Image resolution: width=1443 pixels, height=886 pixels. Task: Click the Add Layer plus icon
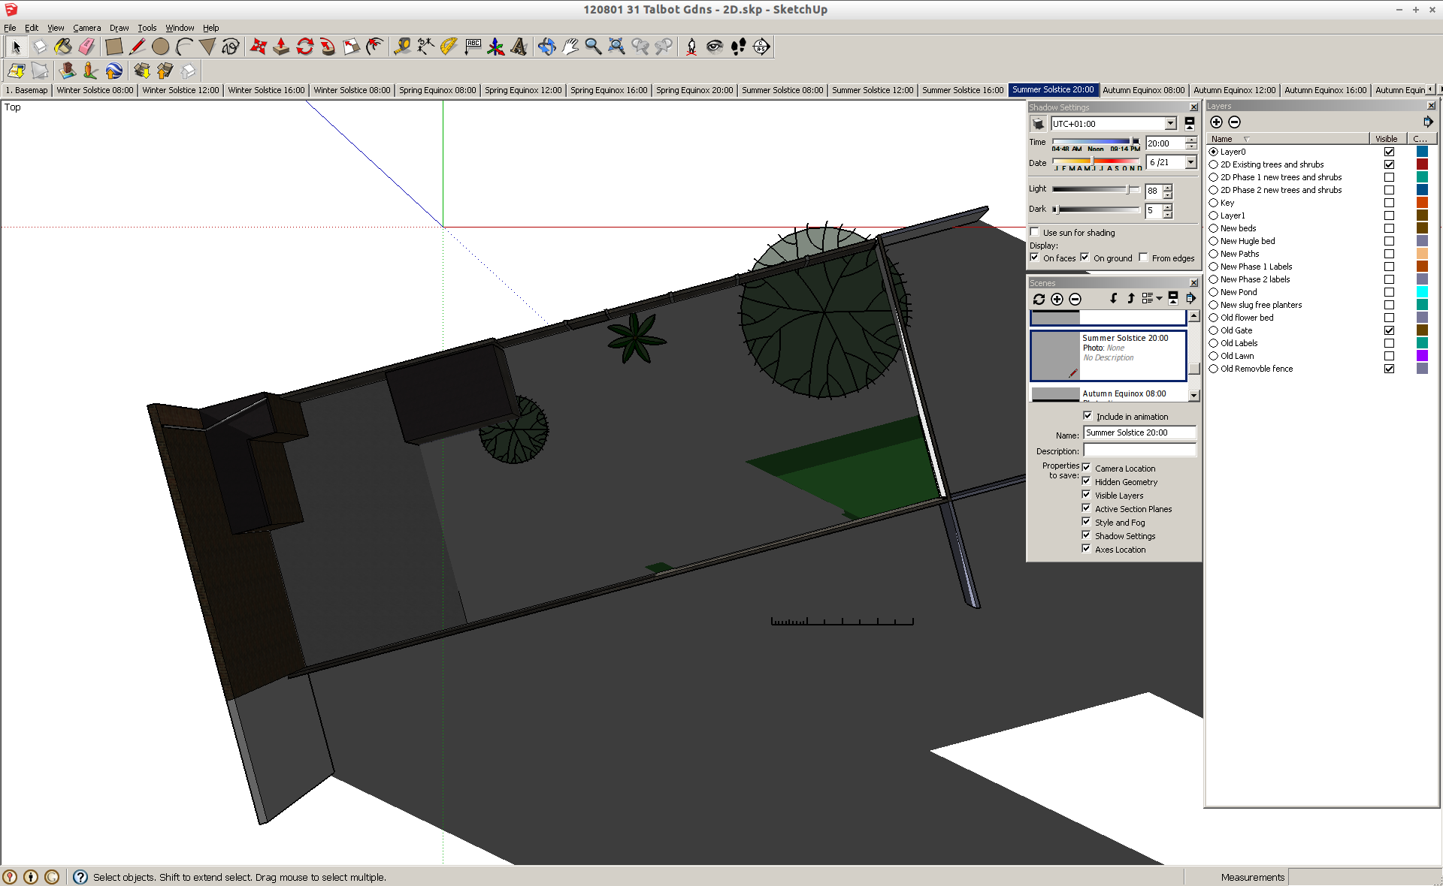[x=1216, y=122]
